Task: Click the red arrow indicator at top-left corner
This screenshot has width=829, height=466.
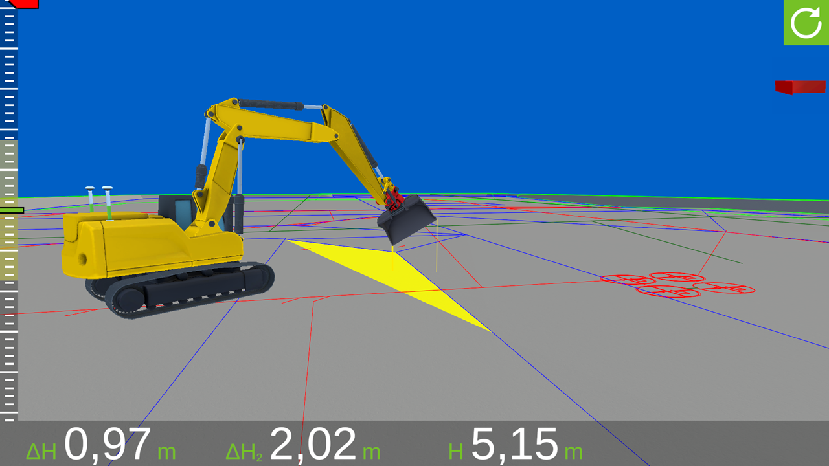Action: click(x=21, y=3)
